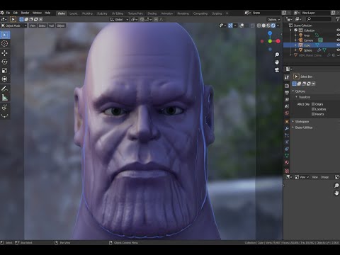Viewport: 340px width, 255px height.
Task: Switch to the Sculpting workspace tab
Action: coord(102,13)
